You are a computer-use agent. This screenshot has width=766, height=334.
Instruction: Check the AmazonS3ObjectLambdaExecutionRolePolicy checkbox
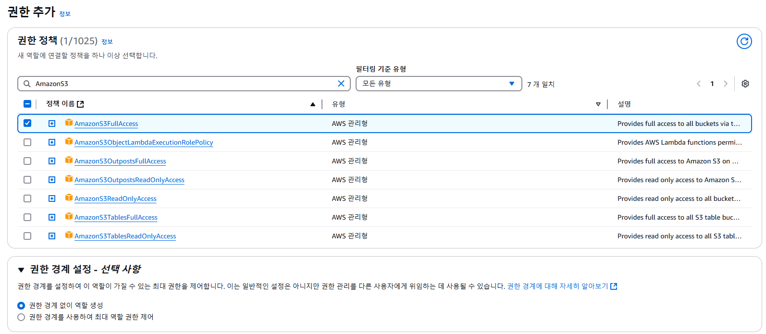[27, 142]
